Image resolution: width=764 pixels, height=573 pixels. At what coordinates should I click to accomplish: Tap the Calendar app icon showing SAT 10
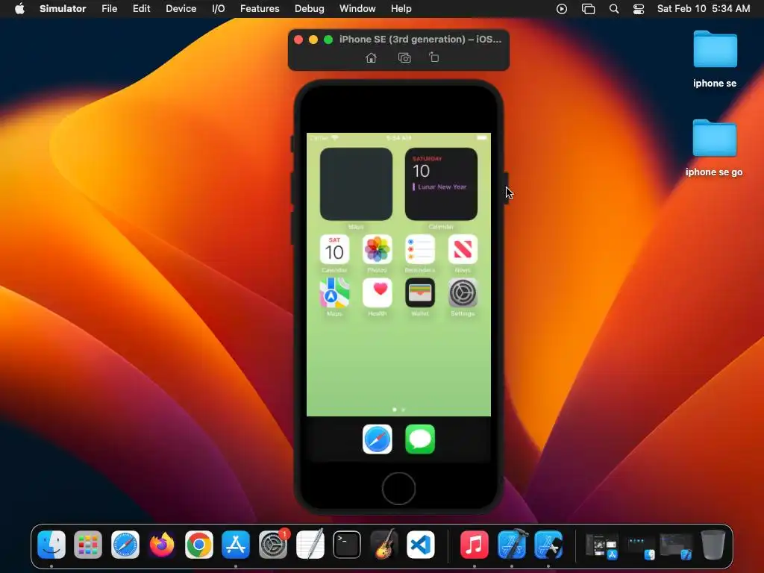tap(334, 249)
